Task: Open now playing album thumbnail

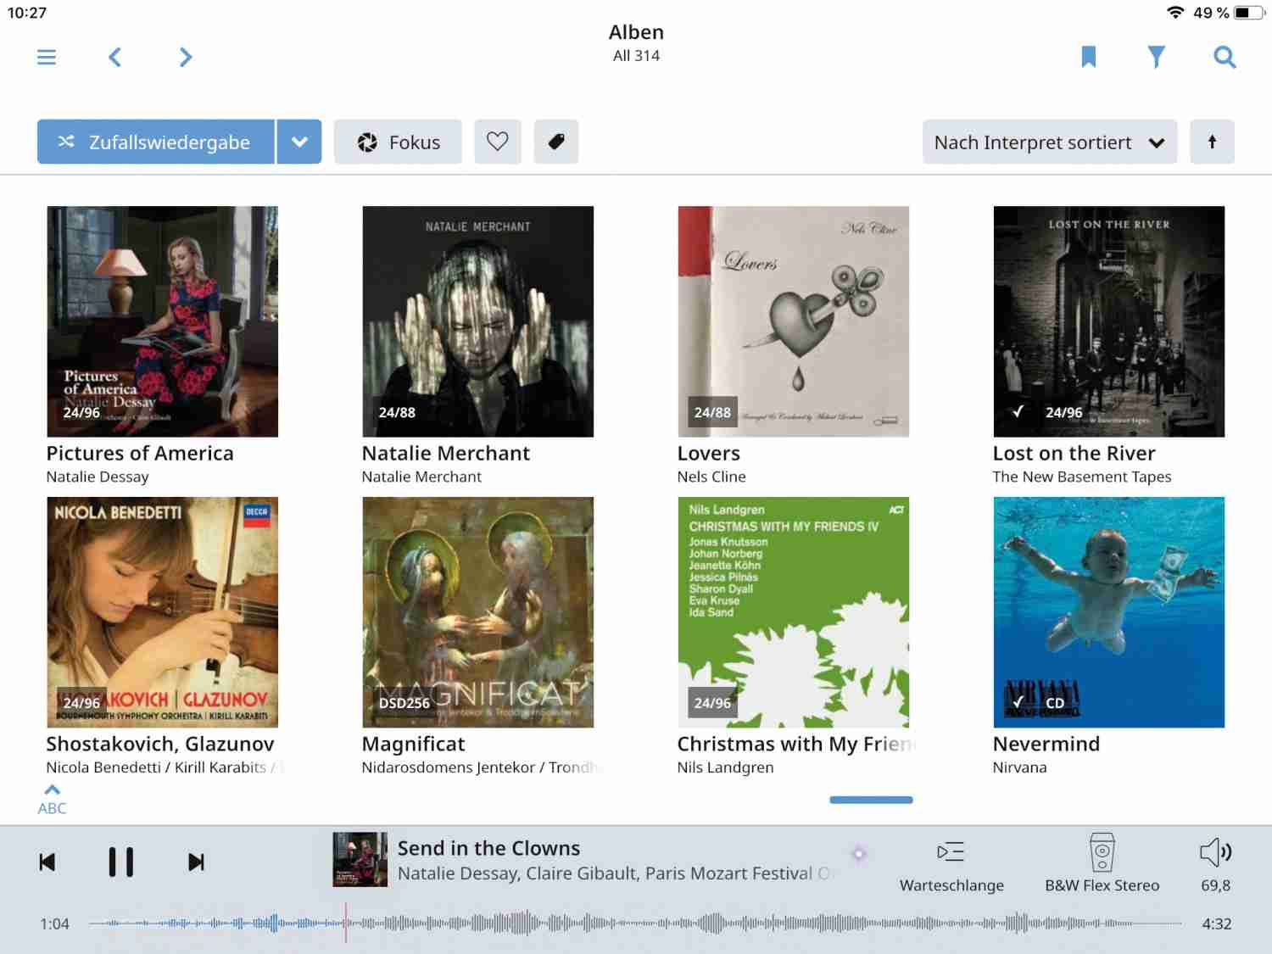Action: [x=360, y=860]
